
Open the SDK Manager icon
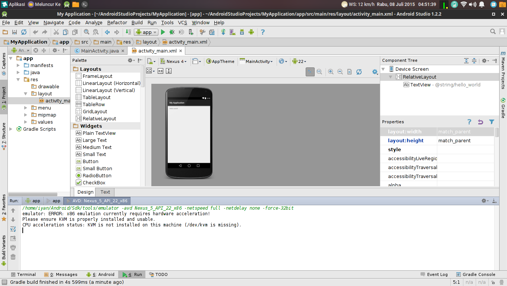click(x=242, y=32)
